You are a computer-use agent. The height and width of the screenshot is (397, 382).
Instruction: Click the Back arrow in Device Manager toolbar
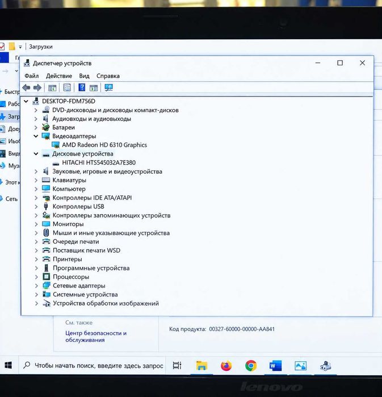[x=26, y=88]
